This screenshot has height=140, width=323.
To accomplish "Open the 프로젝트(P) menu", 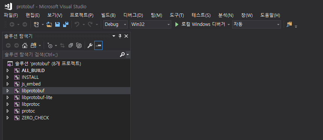I will [82, 15].
